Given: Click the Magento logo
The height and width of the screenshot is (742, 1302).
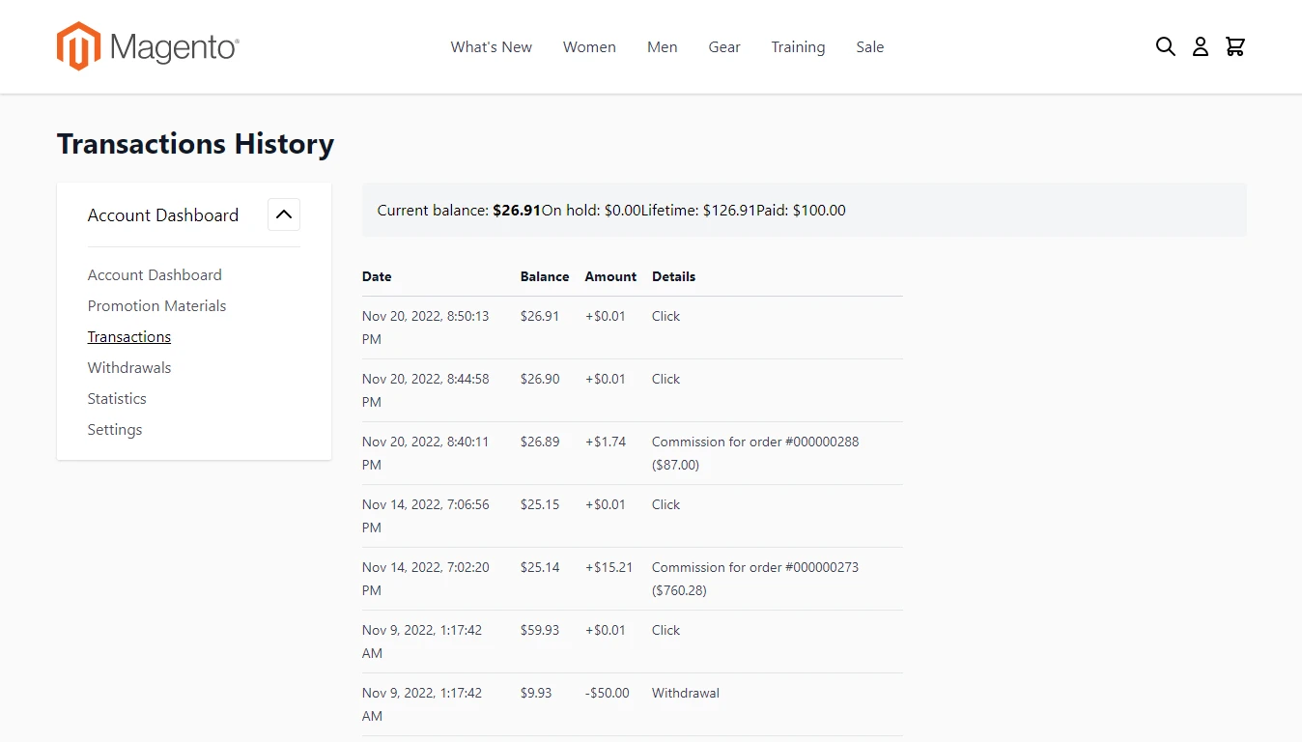Looking at the screenshot, I should (148, 46).
